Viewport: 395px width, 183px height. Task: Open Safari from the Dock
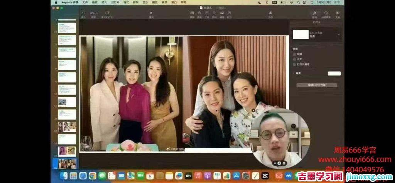83,176
